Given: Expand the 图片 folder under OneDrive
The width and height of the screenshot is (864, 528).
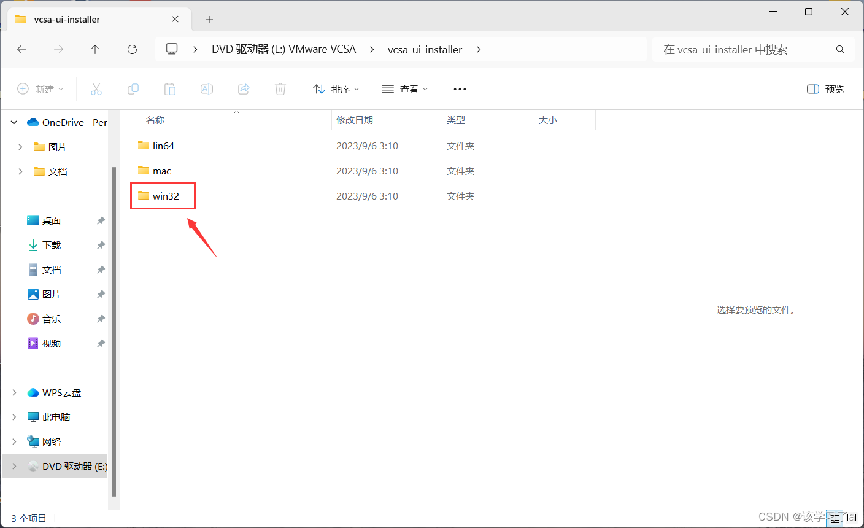Looking at the screenshot, I should point(20,147).
